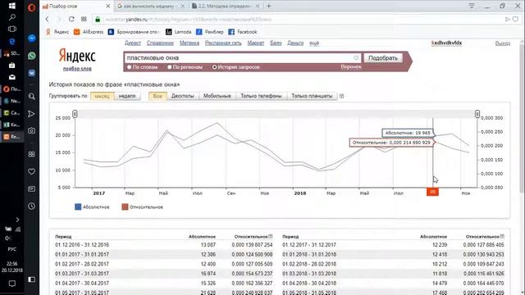Group by месяц
This screenshot has height=295, width=525.
(102, 96)
